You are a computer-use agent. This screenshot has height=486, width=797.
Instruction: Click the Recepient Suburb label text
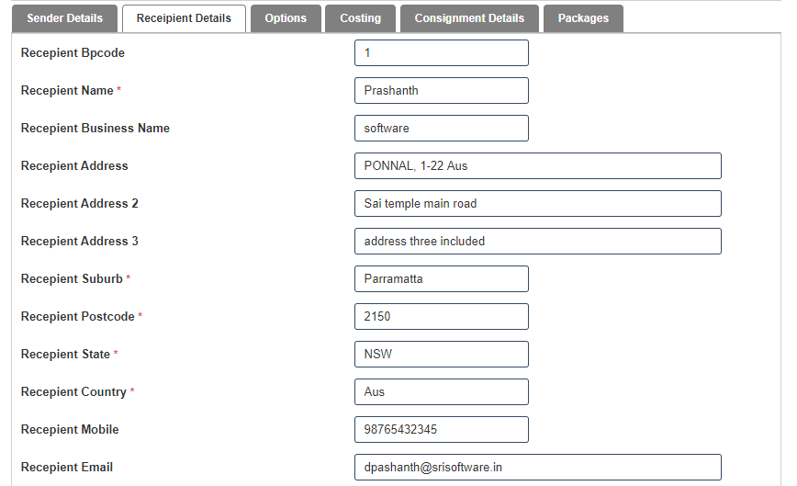pos(72,279)
